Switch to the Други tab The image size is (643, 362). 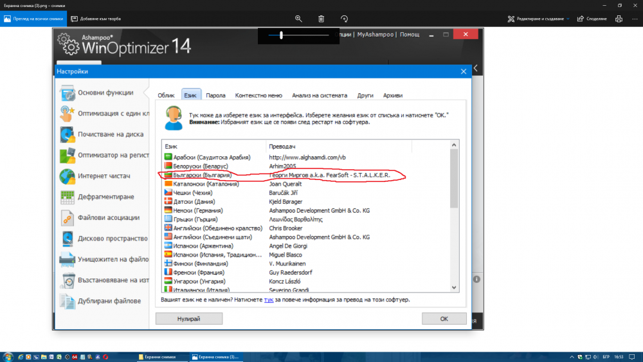(365, 96)
